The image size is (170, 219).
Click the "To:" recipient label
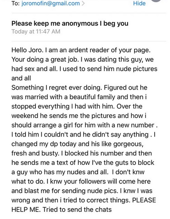tap(15, 3)
